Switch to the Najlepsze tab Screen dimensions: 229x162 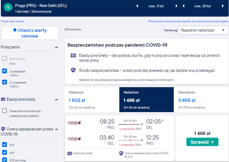pyautogui.click(x=92, y=100)
